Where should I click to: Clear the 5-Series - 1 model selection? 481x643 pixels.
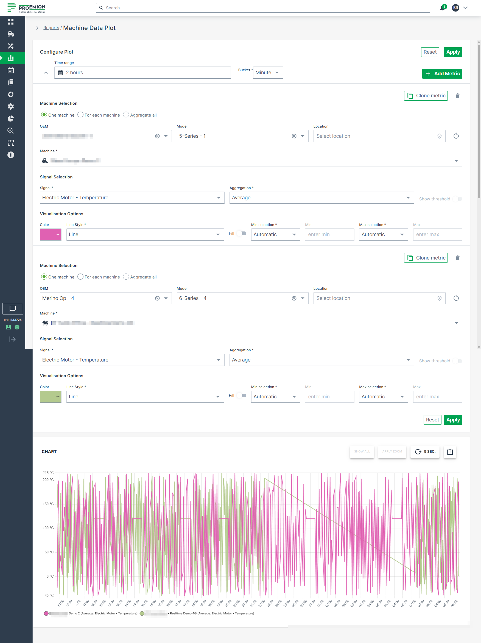[x=294, y=136]
